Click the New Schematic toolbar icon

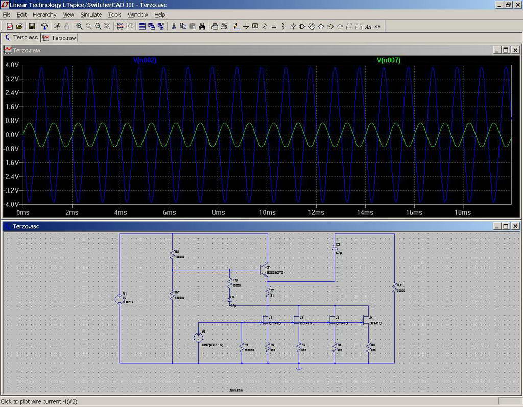pyautogui.click(x=10, y=27)
